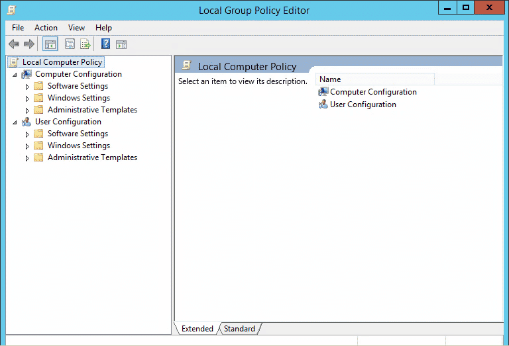Image resolution: width=509 pixels, height=346 pixels.
Task: Click folder icon of Software Settings under User Configuration
Action: 38,134
